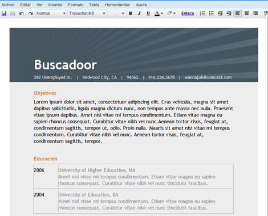The width and height of the screenshot is (268, 216).
Task: Open the Normal paragraph style dropdown
Action: 51,14
